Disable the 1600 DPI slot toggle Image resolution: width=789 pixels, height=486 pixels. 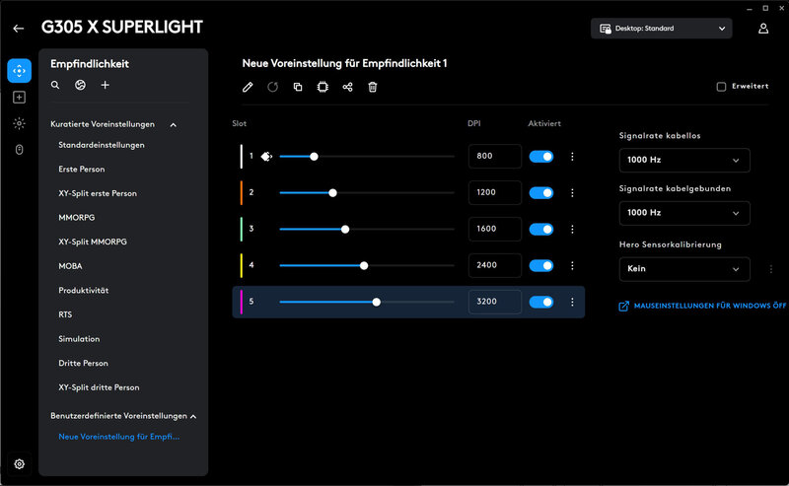[x=541, y=229]
